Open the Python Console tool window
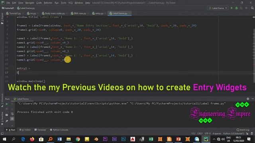 [59, 130]
